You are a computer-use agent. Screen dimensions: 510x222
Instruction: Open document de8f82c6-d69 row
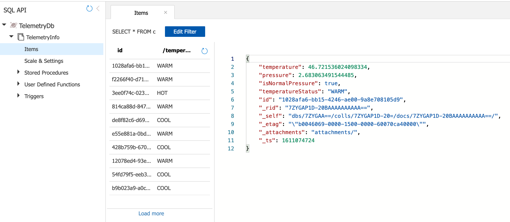coord(131,120)
